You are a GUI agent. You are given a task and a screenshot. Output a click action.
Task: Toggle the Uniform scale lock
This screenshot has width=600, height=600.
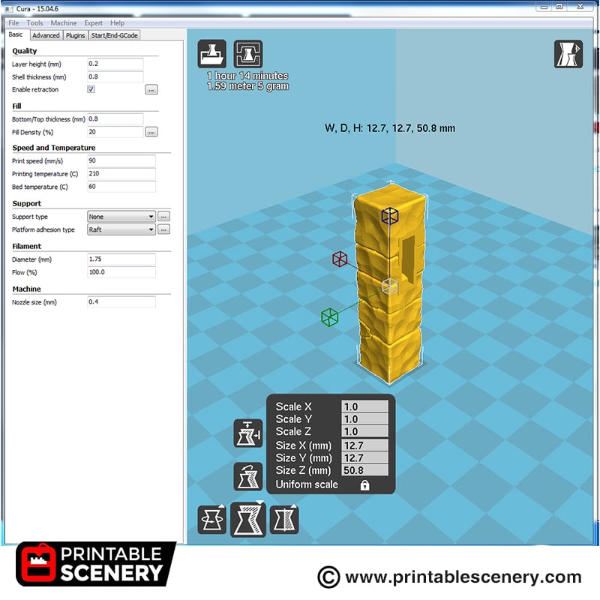coord(364,485)
